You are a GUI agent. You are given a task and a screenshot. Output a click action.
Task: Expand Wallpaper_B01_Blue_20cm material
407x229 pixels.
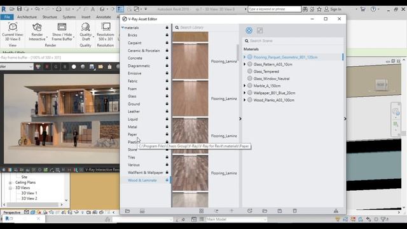[244, 93]
